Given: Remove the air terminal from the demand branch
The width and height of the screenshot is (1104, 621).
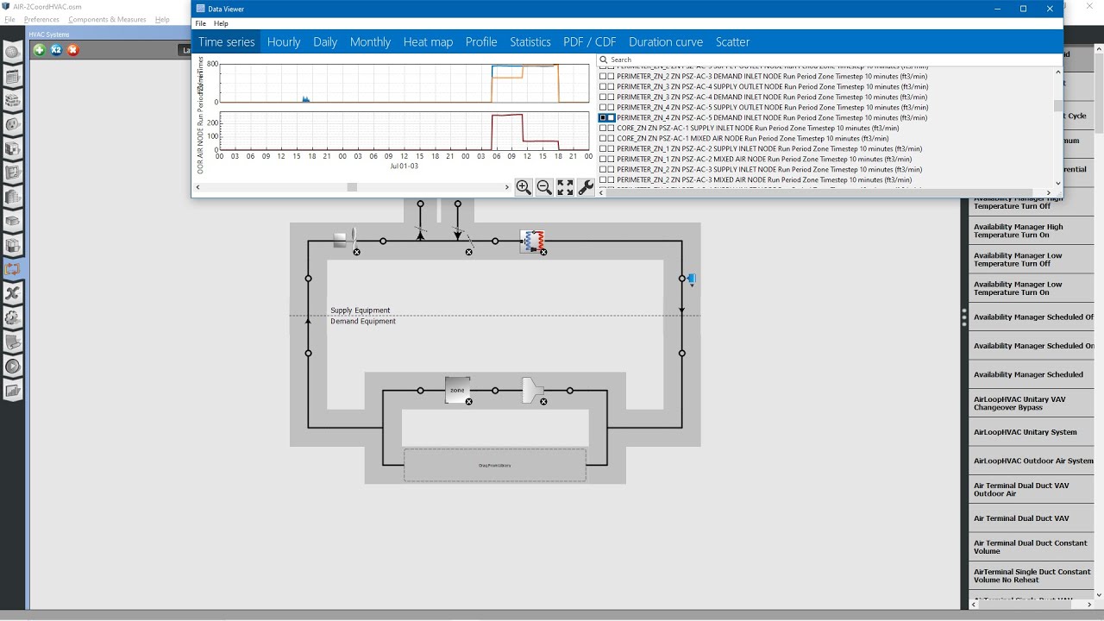Looking at the screenshot, I should 543,402.
